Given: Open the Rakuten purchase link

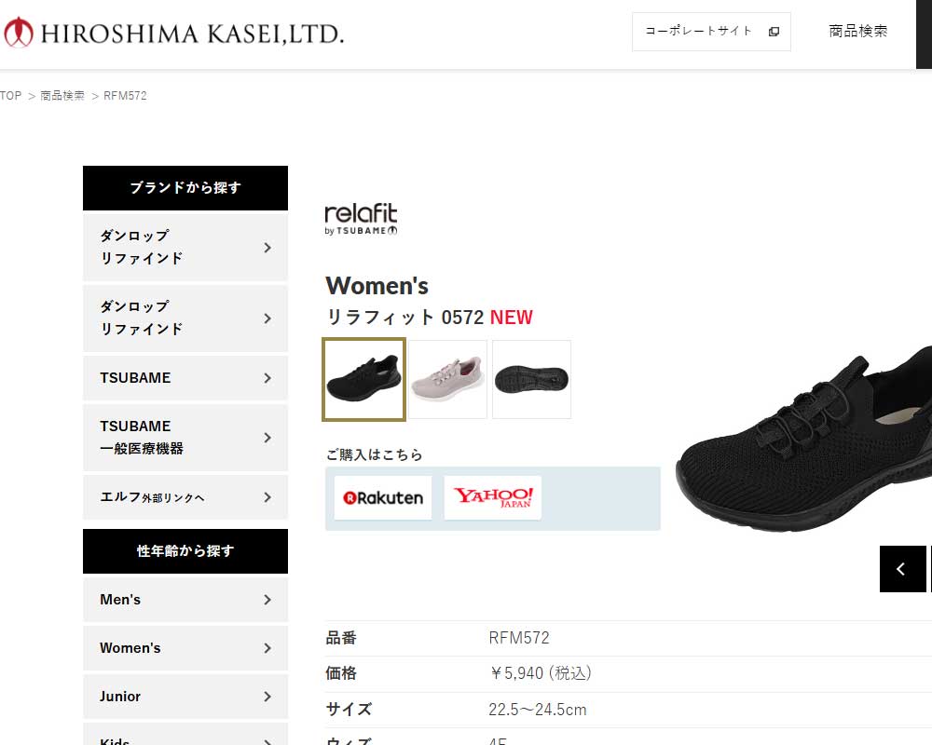Looking at the screenshot, I should tap(383, 498).
